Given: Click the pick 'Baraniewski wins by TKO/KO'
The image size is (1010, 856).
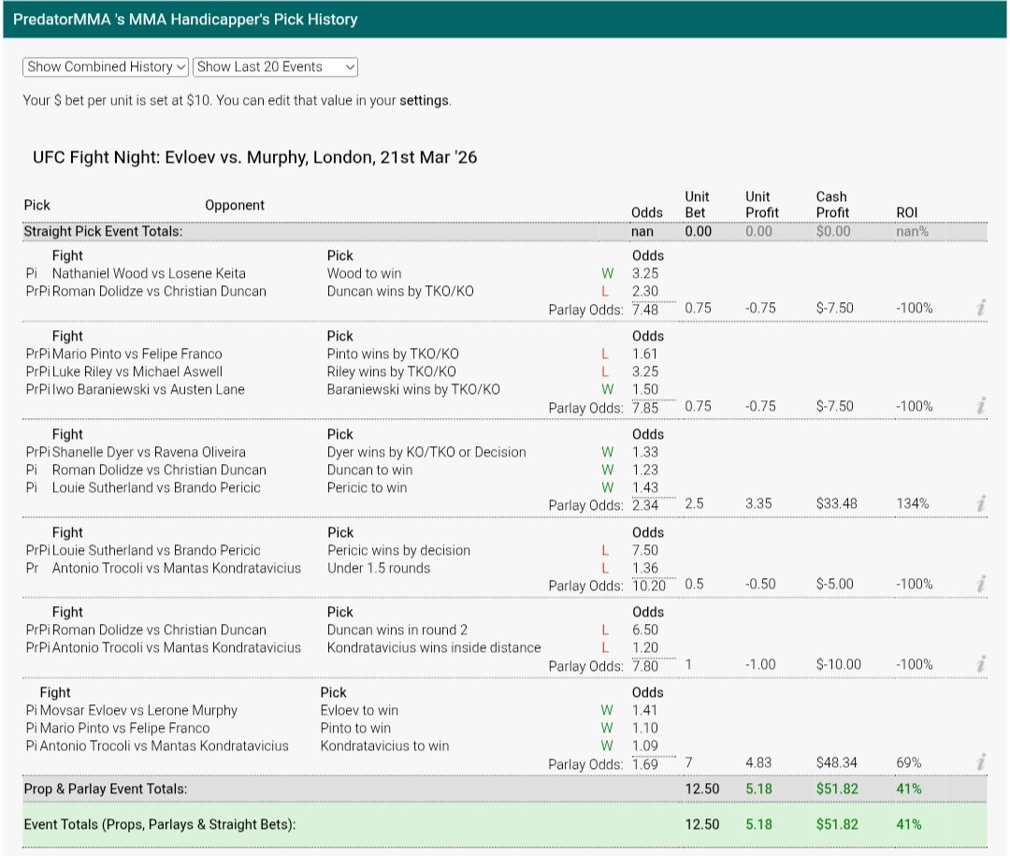Looking at the screenshot, I should click(x=413, y=389).
